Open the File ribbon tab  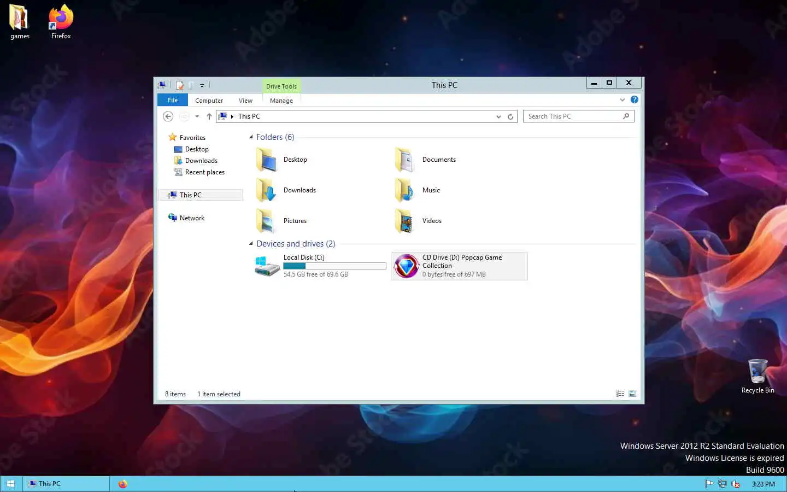click(173, 100)
